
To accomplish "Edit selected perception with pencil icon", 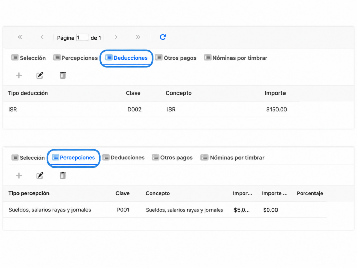I will (40, 176).
